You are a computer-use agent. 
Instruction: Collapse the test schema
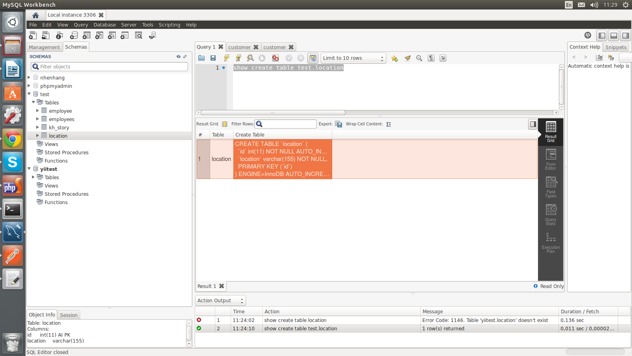[29, 94]
